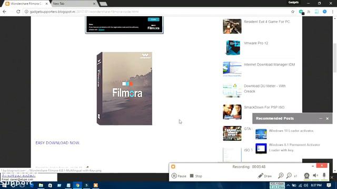Click the Filmora registration screenshot image
This screenshot has height=189, width=337.
pos(124,25)
